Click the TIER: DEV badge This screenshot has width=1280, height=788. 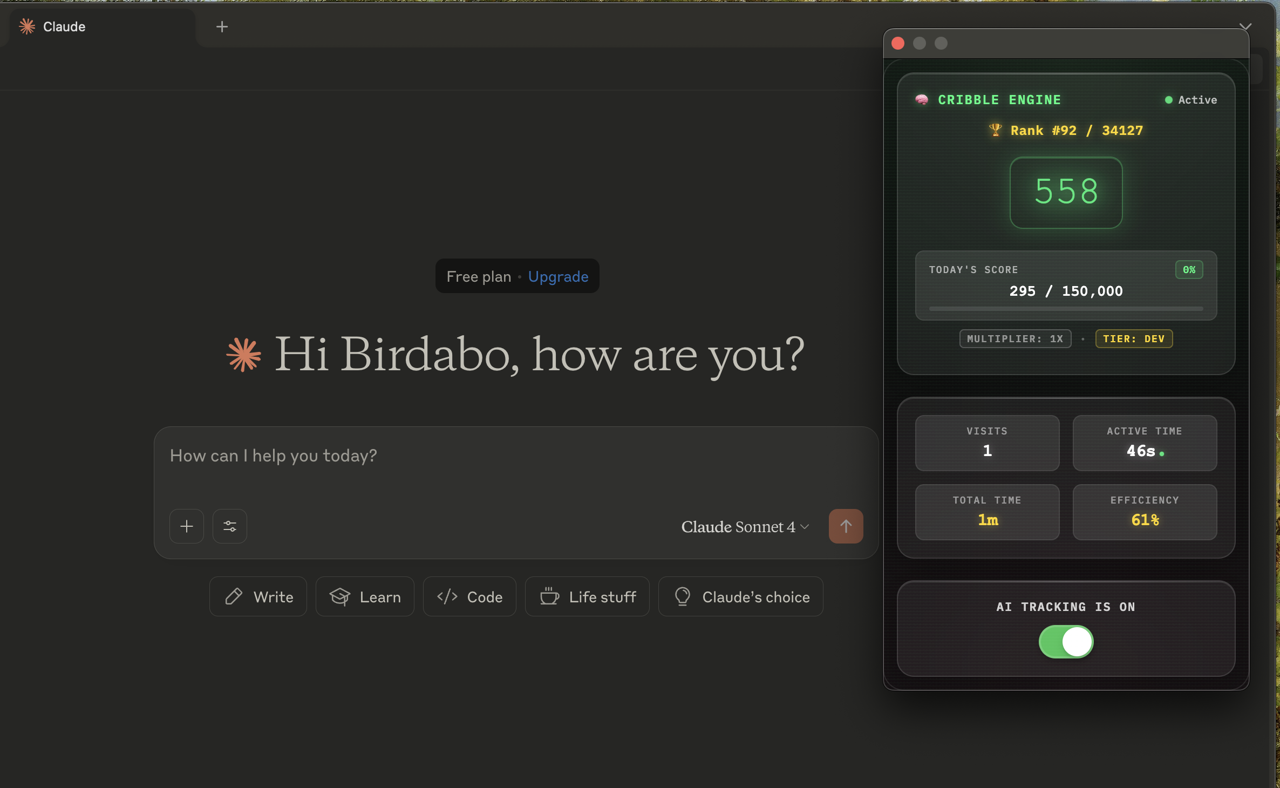(1134, 339)
